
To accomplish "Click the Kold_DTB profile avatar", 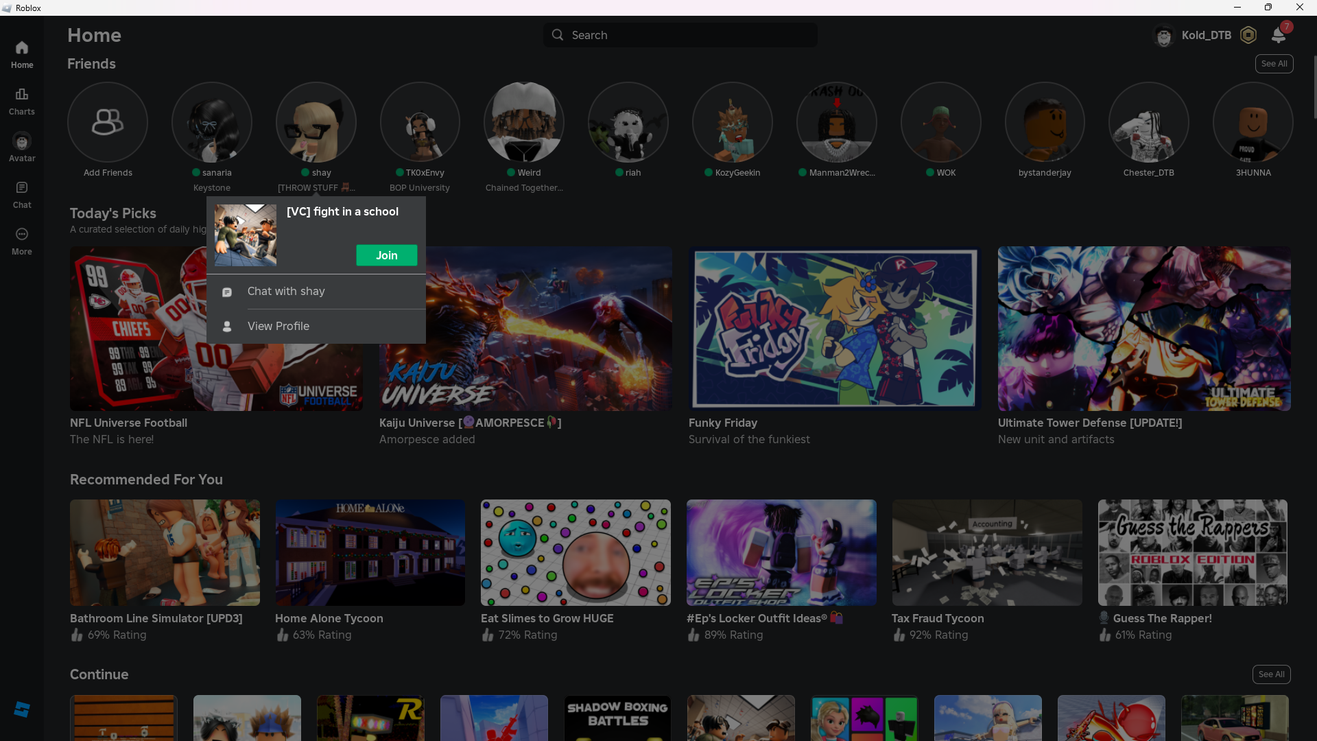I will [x=1163, y=35].
